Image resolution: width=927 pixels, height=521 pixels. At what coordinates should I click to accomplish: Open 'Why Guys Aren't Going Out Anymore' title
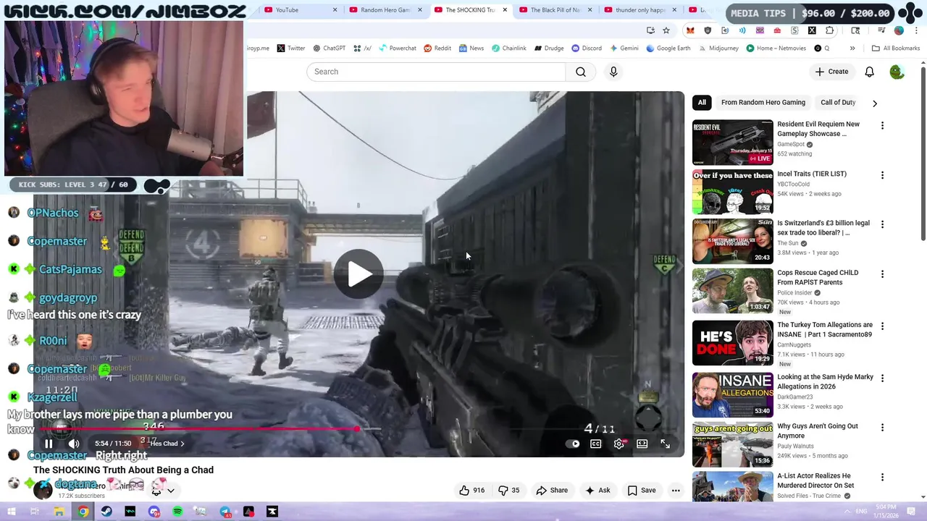pyautogui.click(x=818, y=431)
